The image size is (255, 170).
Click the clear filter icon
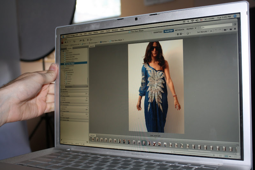(x=87, y=142)
